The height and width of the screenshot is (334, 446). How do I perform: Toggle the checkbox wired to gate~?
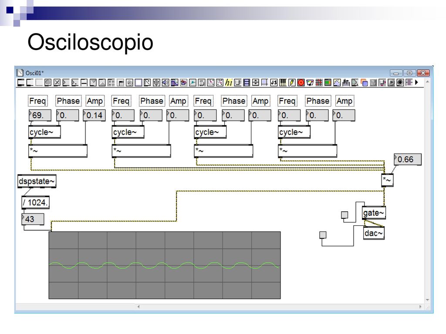pos(345,215)
